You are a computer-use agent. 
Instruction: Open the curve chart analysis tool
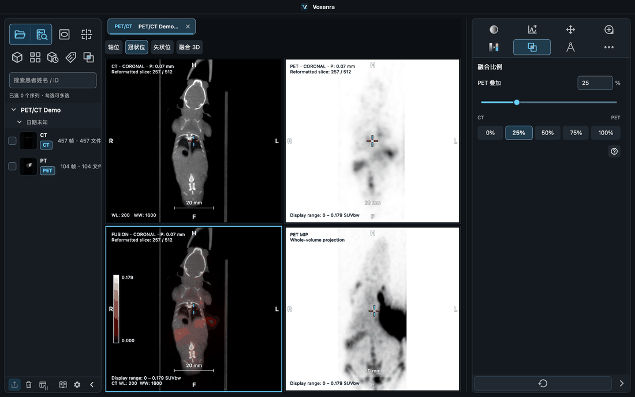click(532, 29)
